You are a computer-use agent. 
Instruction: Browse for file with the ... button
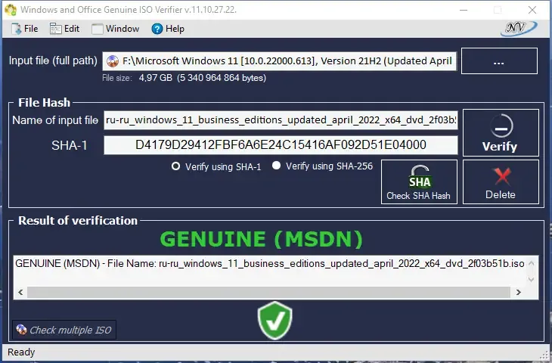pos(499,61)
